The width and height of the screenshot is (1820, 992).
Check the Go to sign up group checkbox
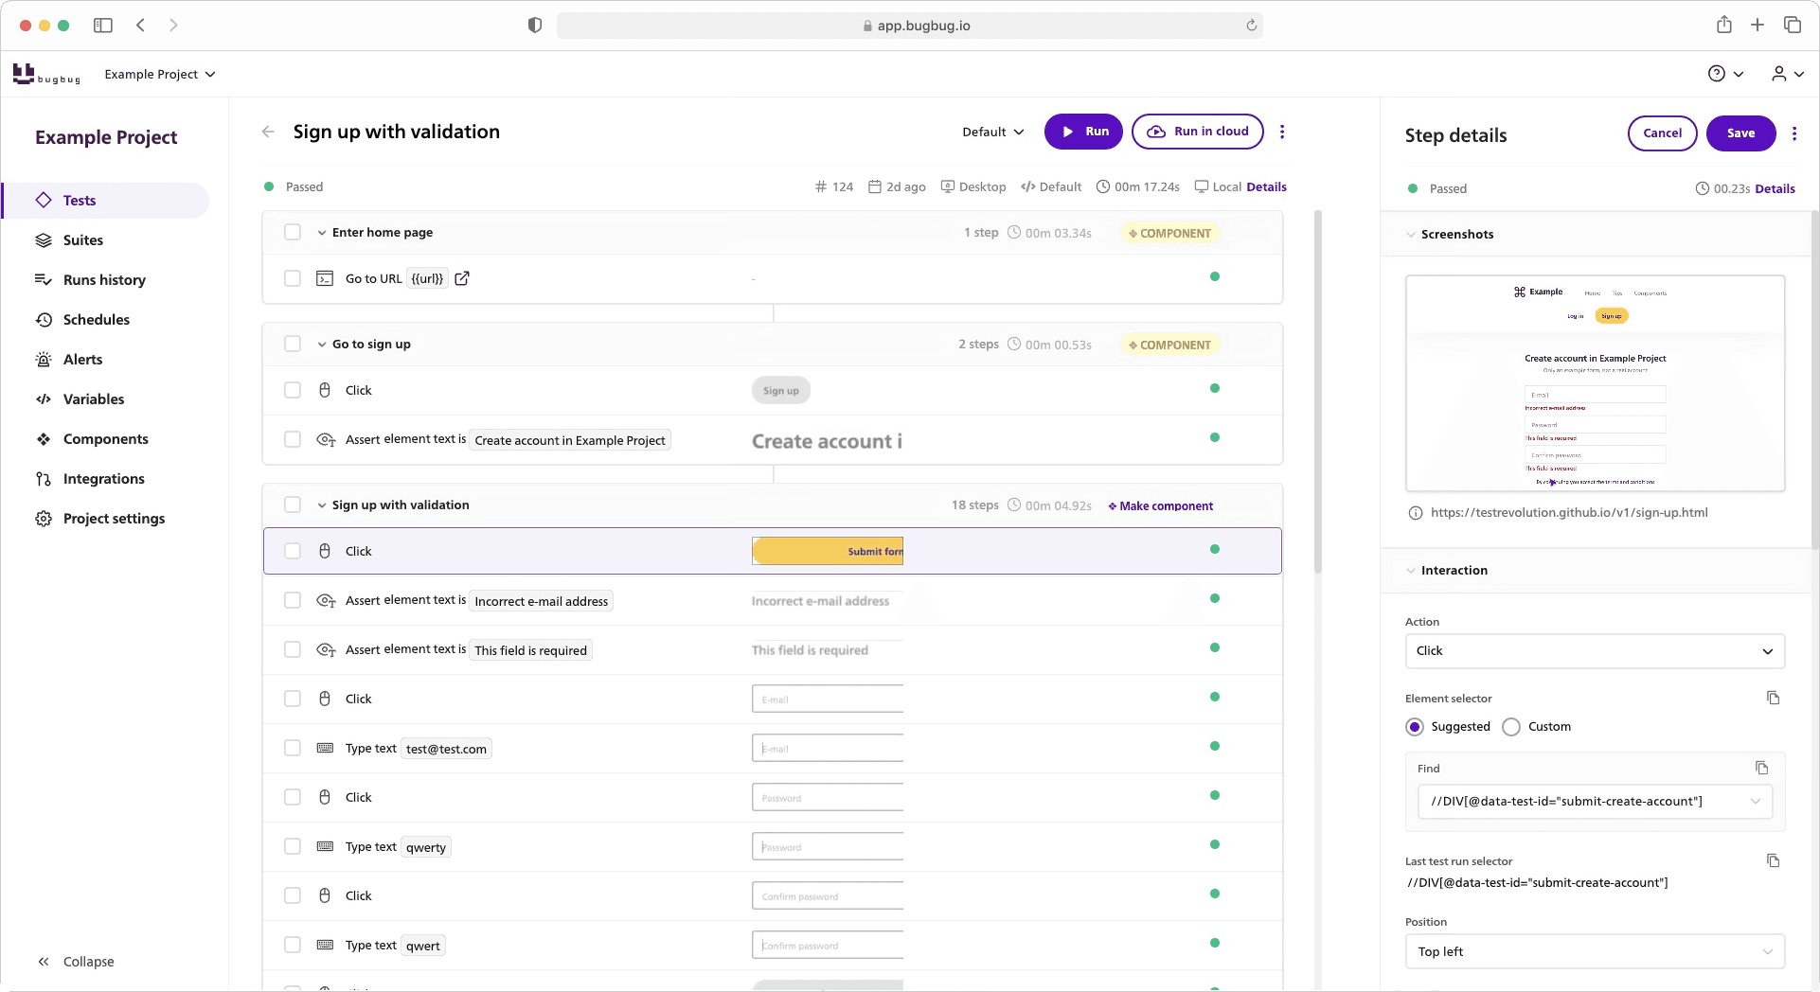tap(293, 344)
